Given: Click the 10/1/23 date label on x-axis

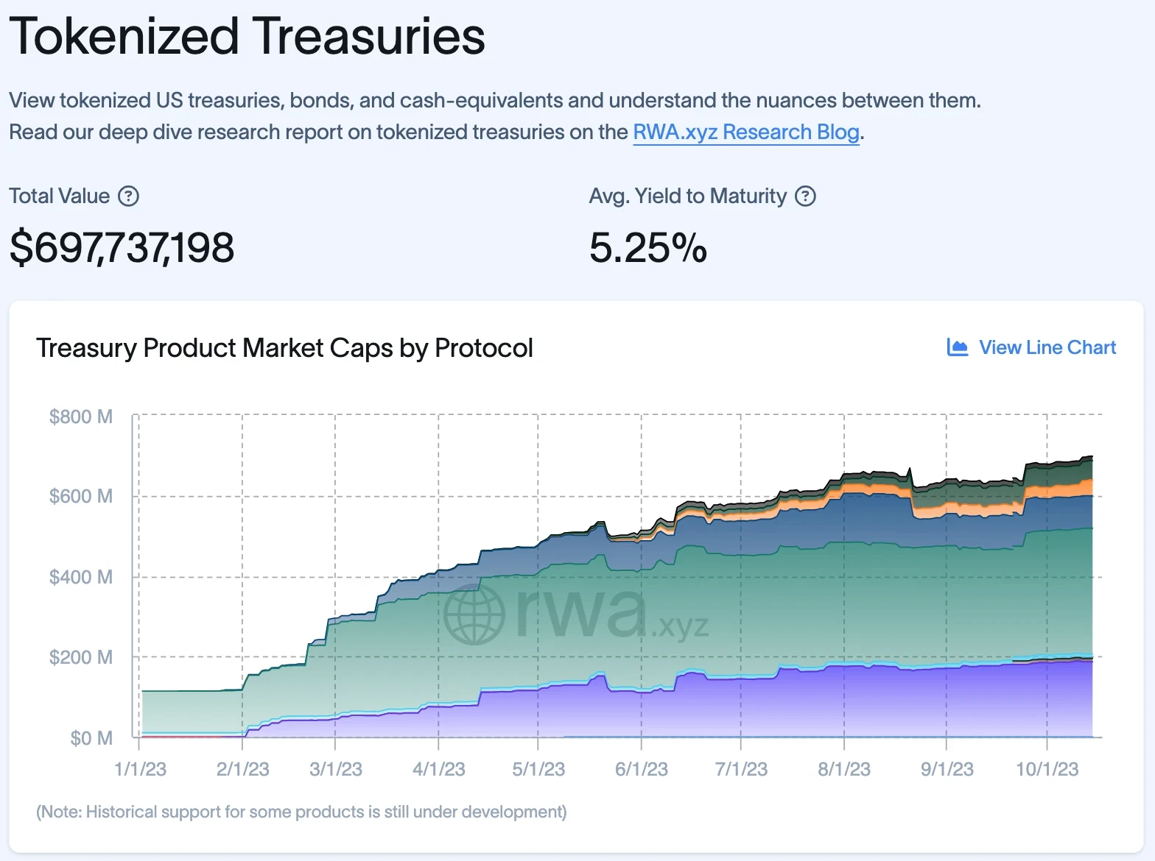Looking at the screenshot, I should pos(1047,769).
